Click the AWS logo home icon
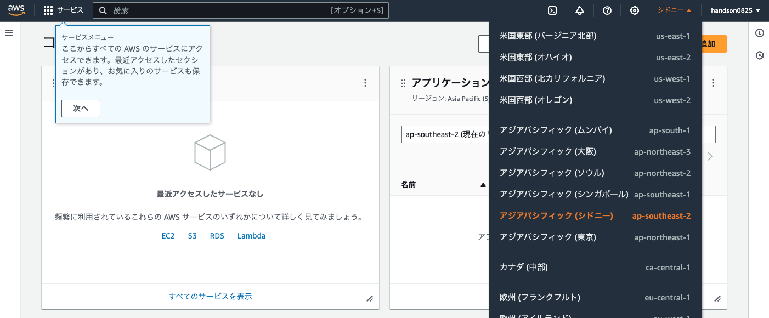769x318 pixels. tap(16, 10)
